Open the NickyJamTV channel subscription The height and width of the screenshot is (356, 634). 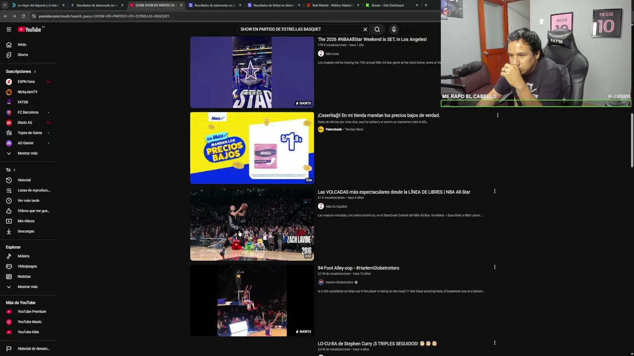click(x=28, y=92)
